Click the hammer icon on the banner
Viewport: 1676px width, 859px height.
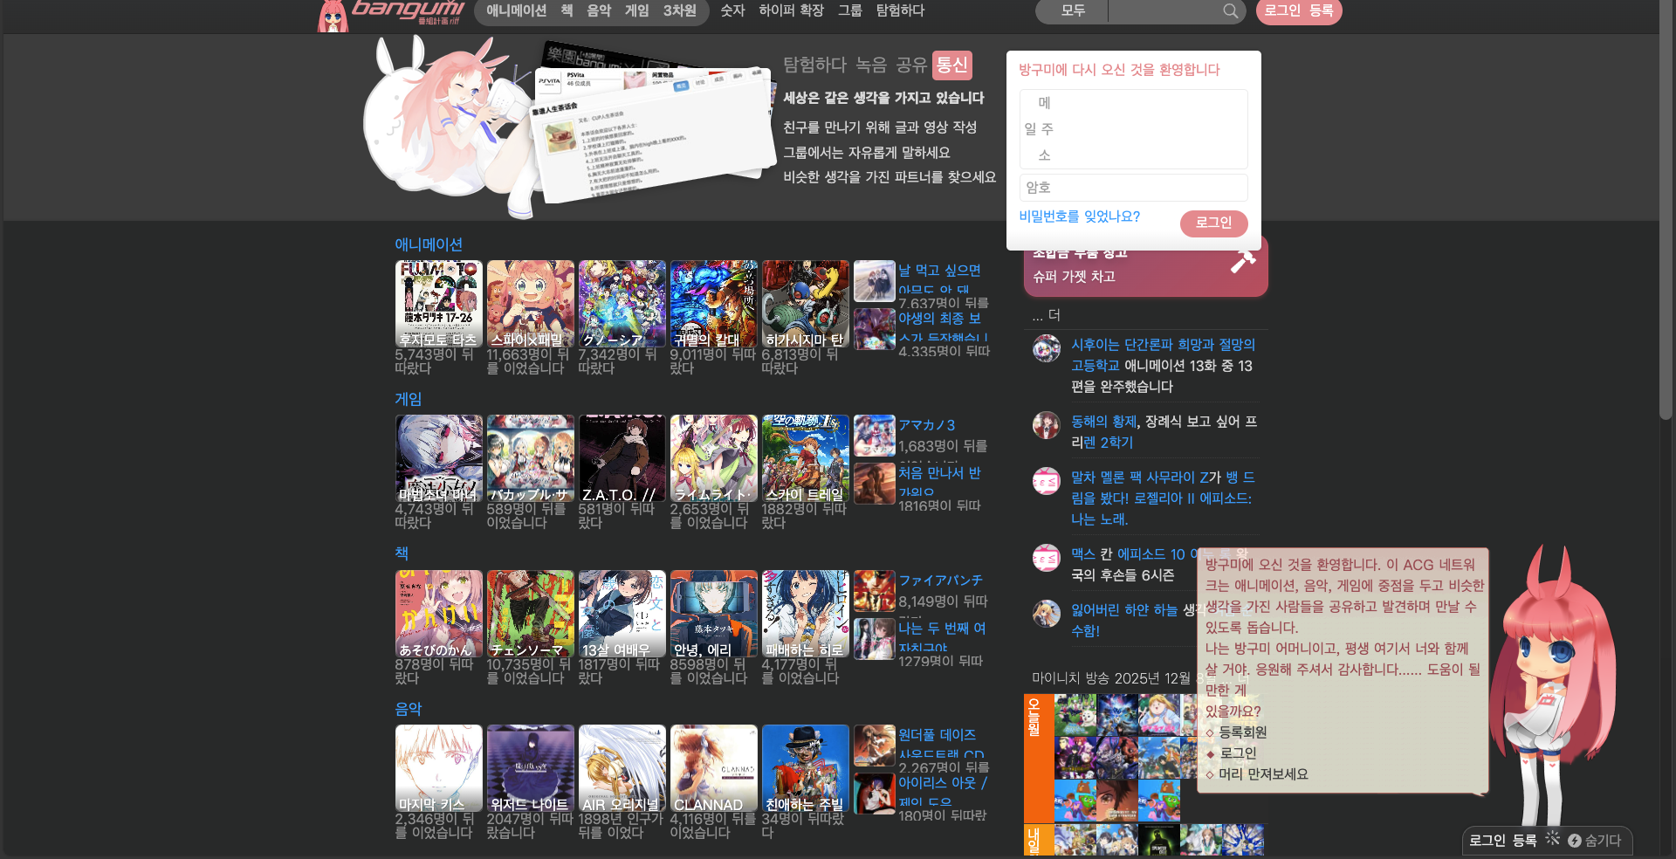point(1242,261)
